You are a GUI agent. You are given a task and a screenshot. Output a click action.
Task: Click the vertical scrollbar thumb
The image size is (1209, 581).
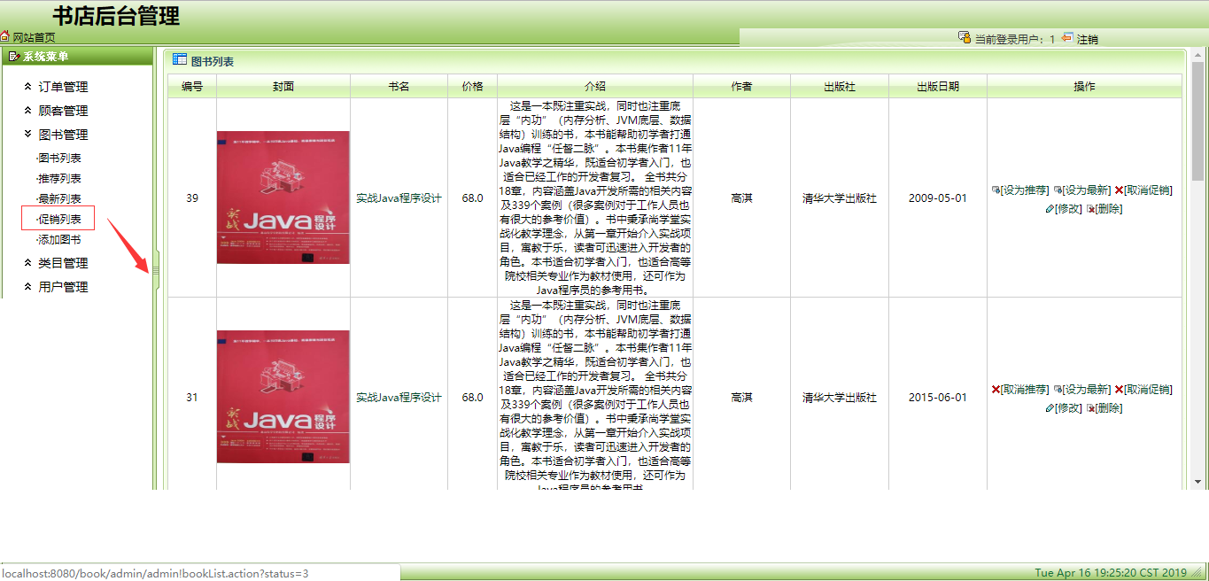pyautogui.click(x=1197, y=120)
